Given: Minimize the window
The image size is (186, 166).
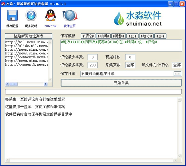Looking at the screenshot, I should (x=170, y=4).
